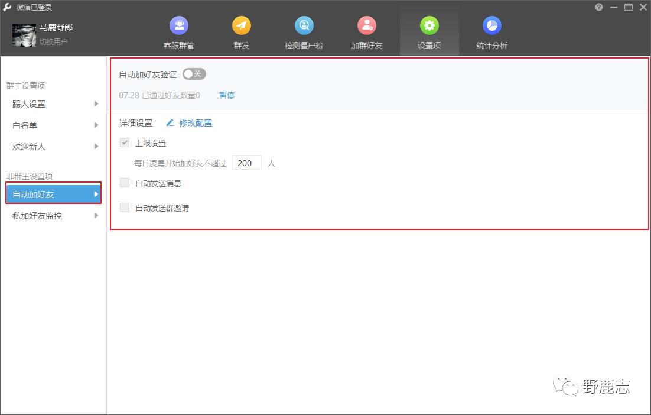Screen dimensions: 651x415
Task: Uncheck the 上限设置 checkbox
Action: (x=125, y=142)
